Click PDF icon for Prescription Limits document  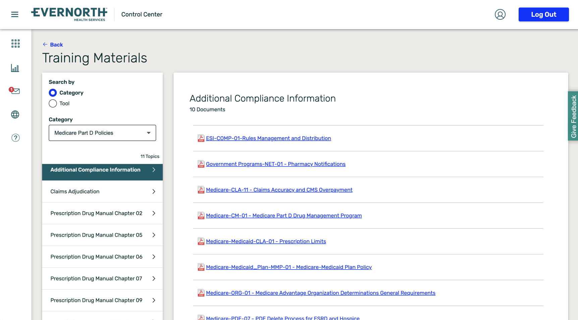(x=201, y=241)
